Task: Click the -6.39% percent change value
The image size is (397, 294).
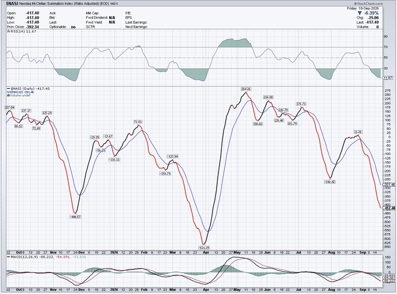Action: click(x=371, y=13)
